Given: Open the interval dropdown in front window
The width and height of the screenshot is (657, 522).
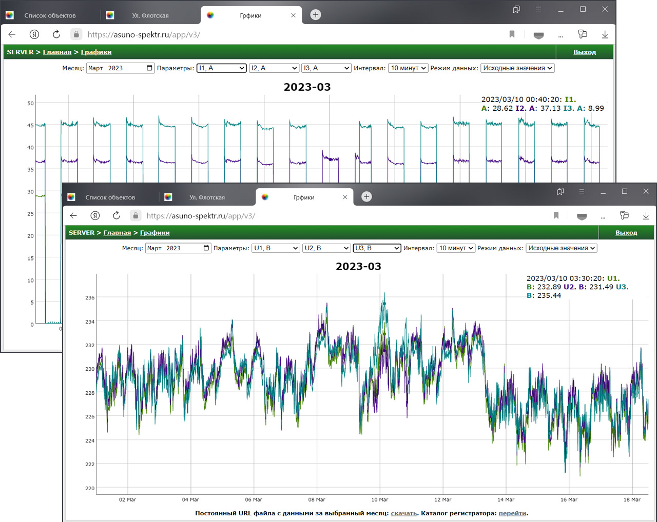Looking at the screenshot, I should (456, 248).
